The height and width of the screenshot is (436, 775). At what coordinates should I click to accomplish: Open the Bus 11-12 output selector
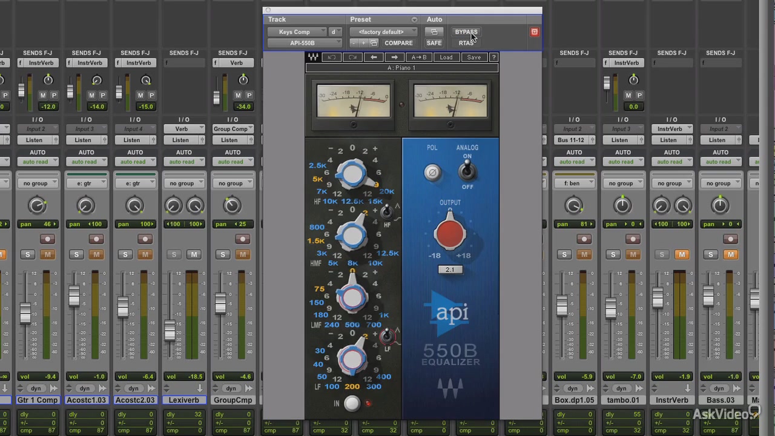tap(573, 140)
